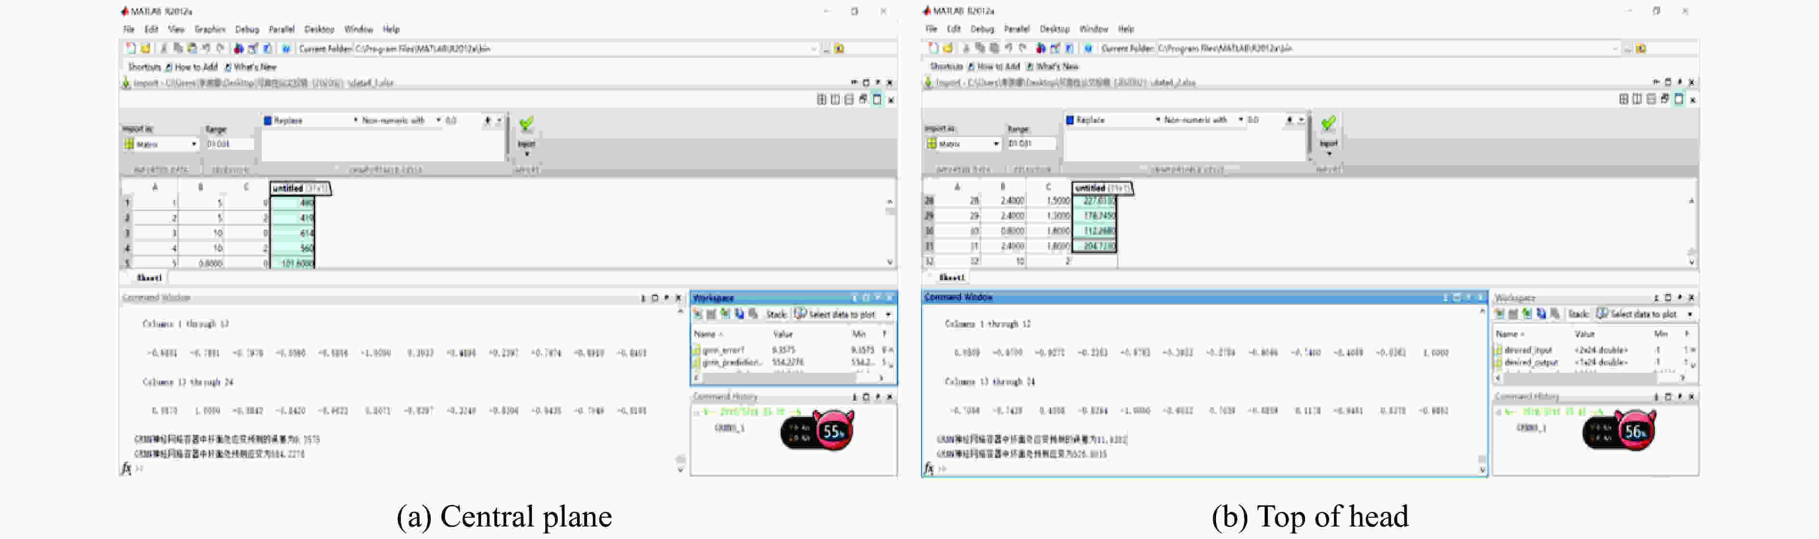Open the Graphics menu in the left window
This screenshot has height=539, width=1819.
click(x=210, y=30)
